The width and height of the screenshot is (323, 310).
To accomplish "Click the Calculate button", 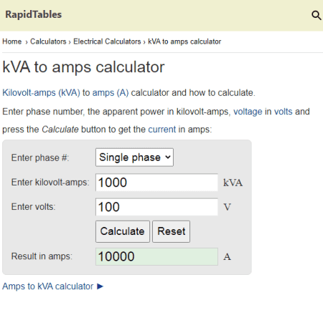I will pos(123,231).
